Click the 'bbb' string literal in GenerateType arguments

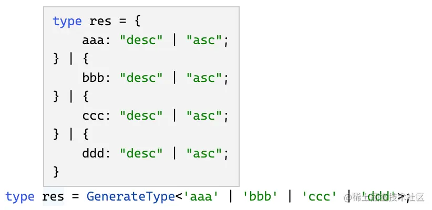(x=260, y=197)
